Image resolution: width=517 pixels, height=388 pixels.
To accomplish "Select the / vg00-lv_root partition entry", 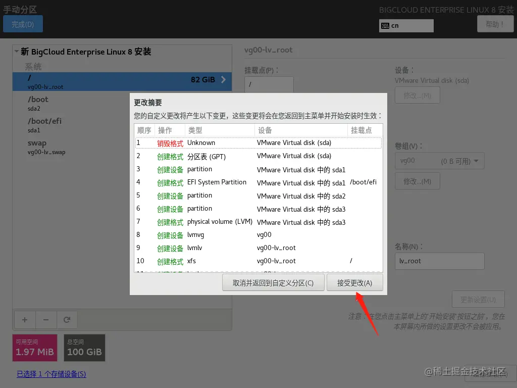I will pos(122,81).
